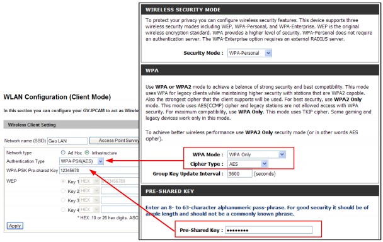Click the WEP label
383x242 pixels.
tap(11, 181)
